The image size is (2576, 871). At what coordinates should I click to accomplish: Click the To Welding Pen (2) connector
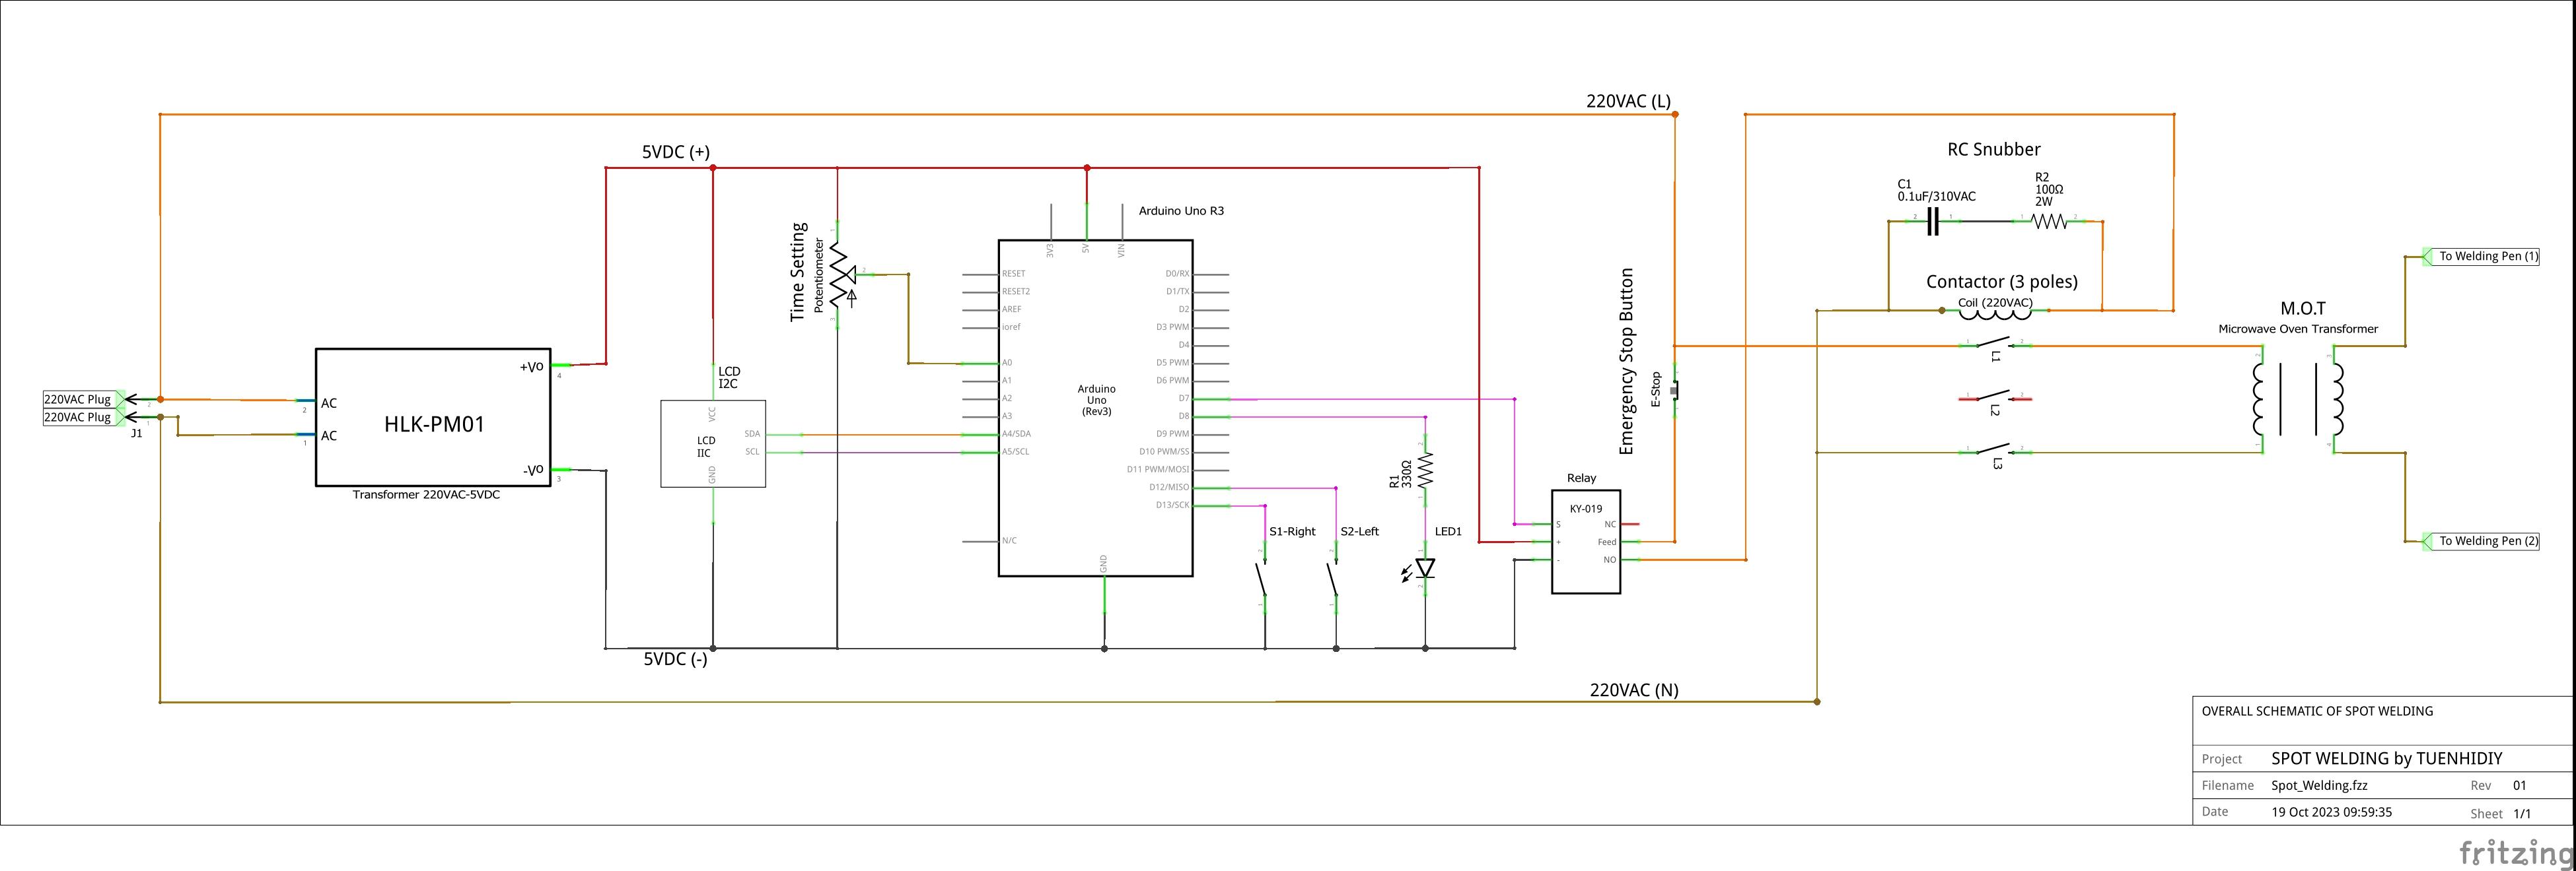2480,541
